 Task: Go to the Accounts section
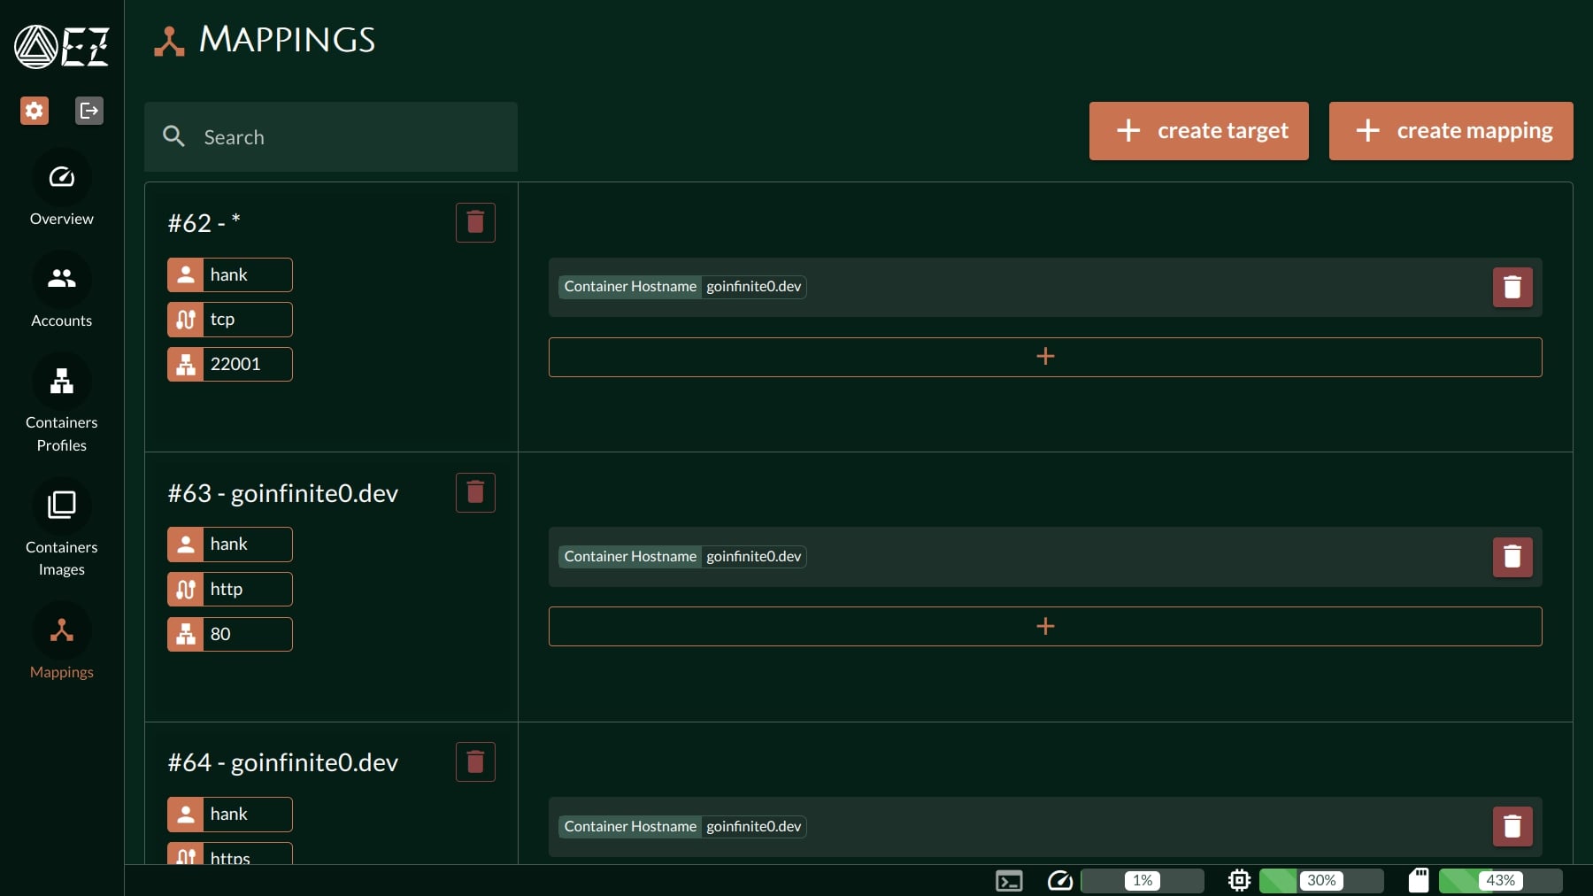[61, 292]
